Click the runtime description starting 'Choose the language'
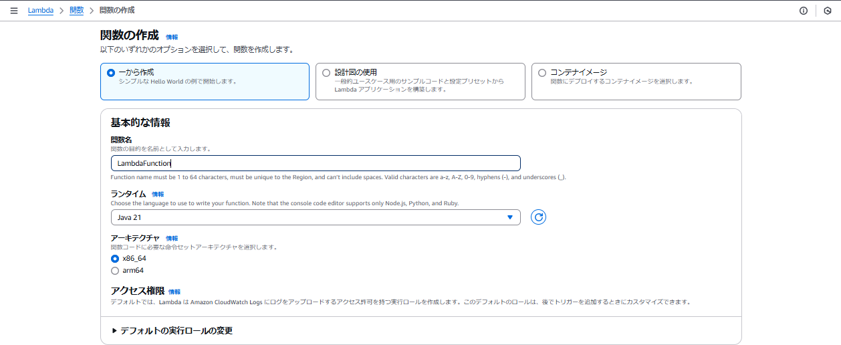Screen dimensions: 841x345 point(285,203)
